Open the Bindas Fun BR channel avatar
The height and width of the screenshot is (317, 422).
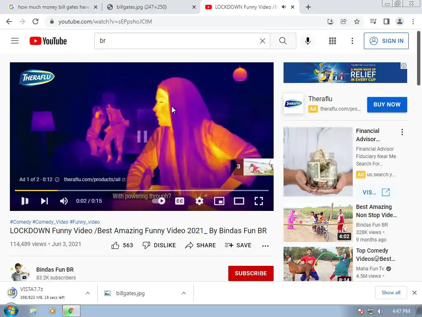click(x=19, y=272)
